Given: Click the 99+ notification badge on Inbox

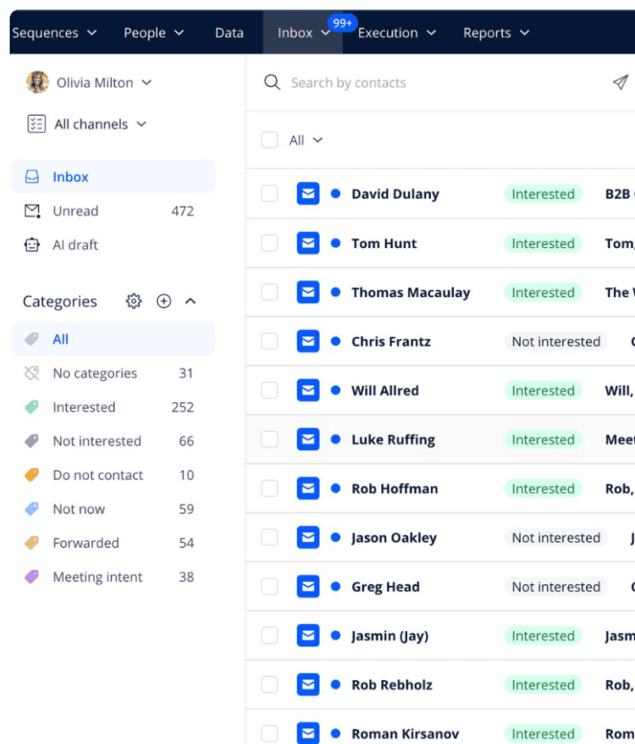Looking at the screenshot, I should point(342,23).
